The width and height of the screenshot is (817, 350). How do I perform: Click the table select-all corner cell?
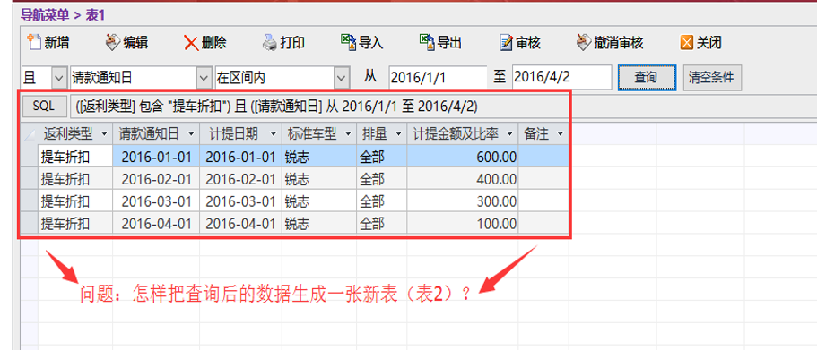(30, 134)
